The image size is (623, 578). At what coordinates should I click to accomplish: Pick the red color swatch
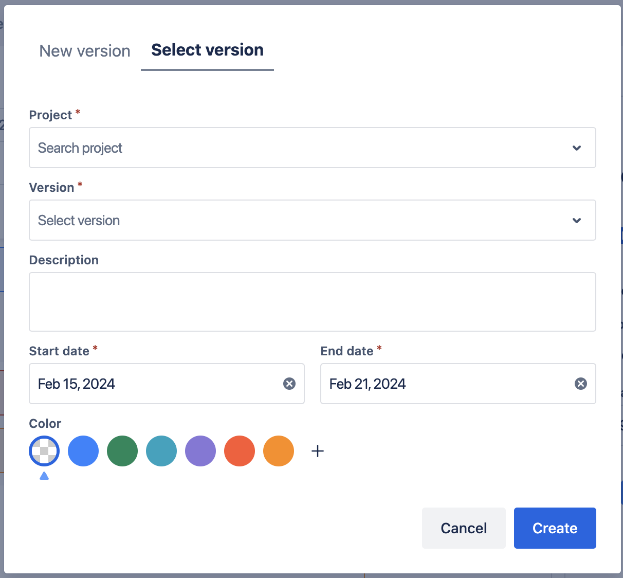coord(240,451)
